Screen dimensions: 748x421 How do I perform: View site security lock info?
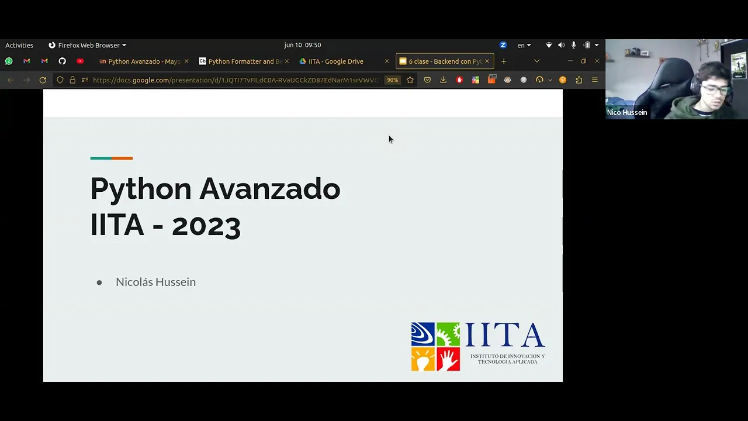point(72,80)
